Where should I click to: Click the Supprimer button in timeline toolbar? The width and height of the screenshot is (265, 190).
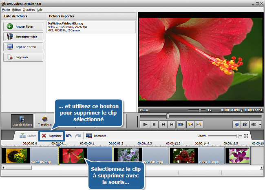[51, 136]
